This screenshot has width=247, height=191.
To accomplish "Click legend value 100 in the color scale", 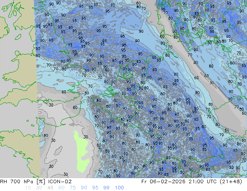I will (119, 188).
